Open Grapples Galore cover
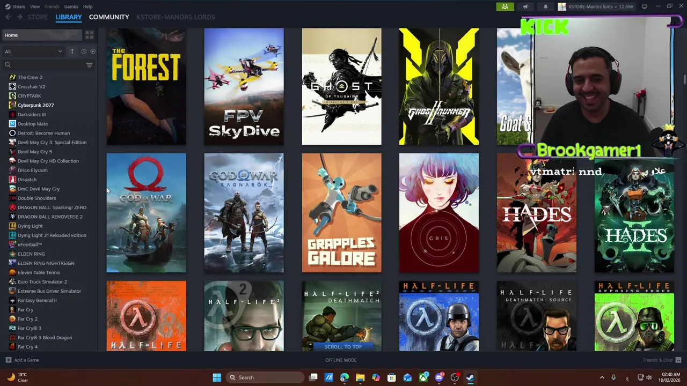This screenshot has width=687, height=386. (x=342, y=213)
